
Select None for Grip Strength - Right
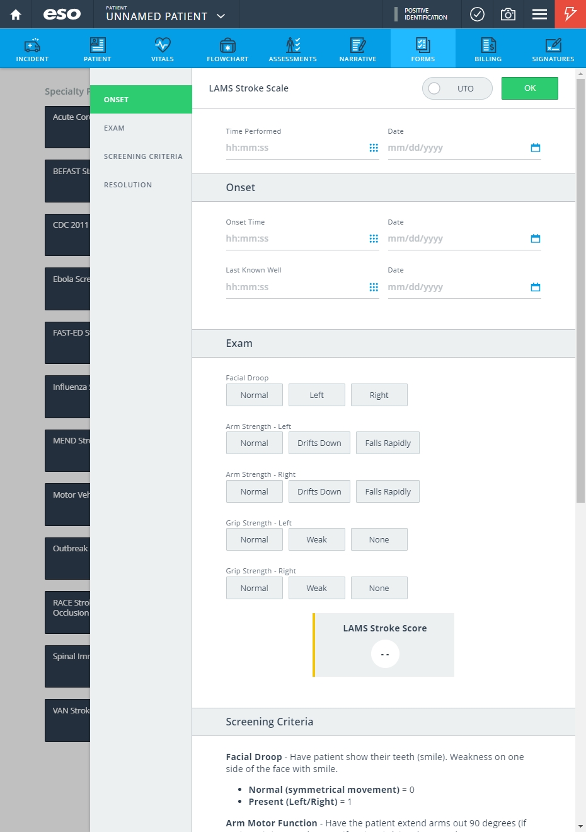379,588
